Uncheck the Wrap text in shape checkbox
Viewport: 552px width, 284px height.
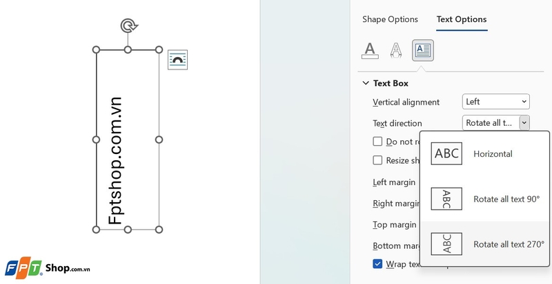[x=377, y=263]
